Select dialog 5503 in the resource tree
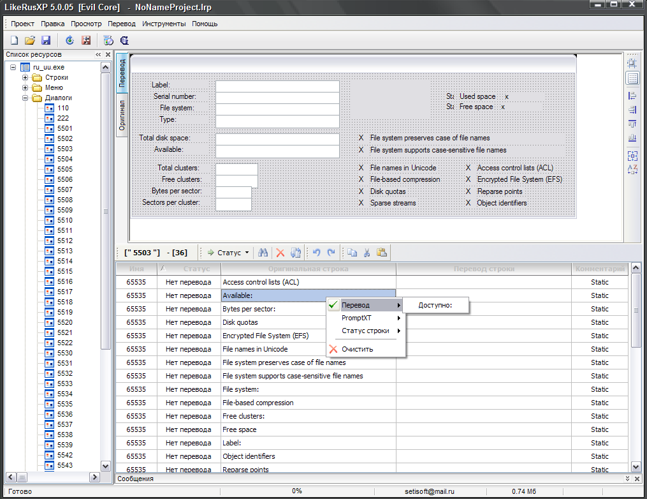 pyautogui.click(x=65, y=149)
